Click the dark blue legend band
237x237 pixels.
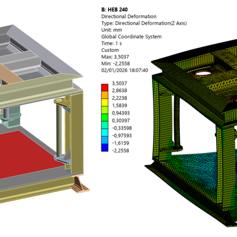[x=105, y=148]
